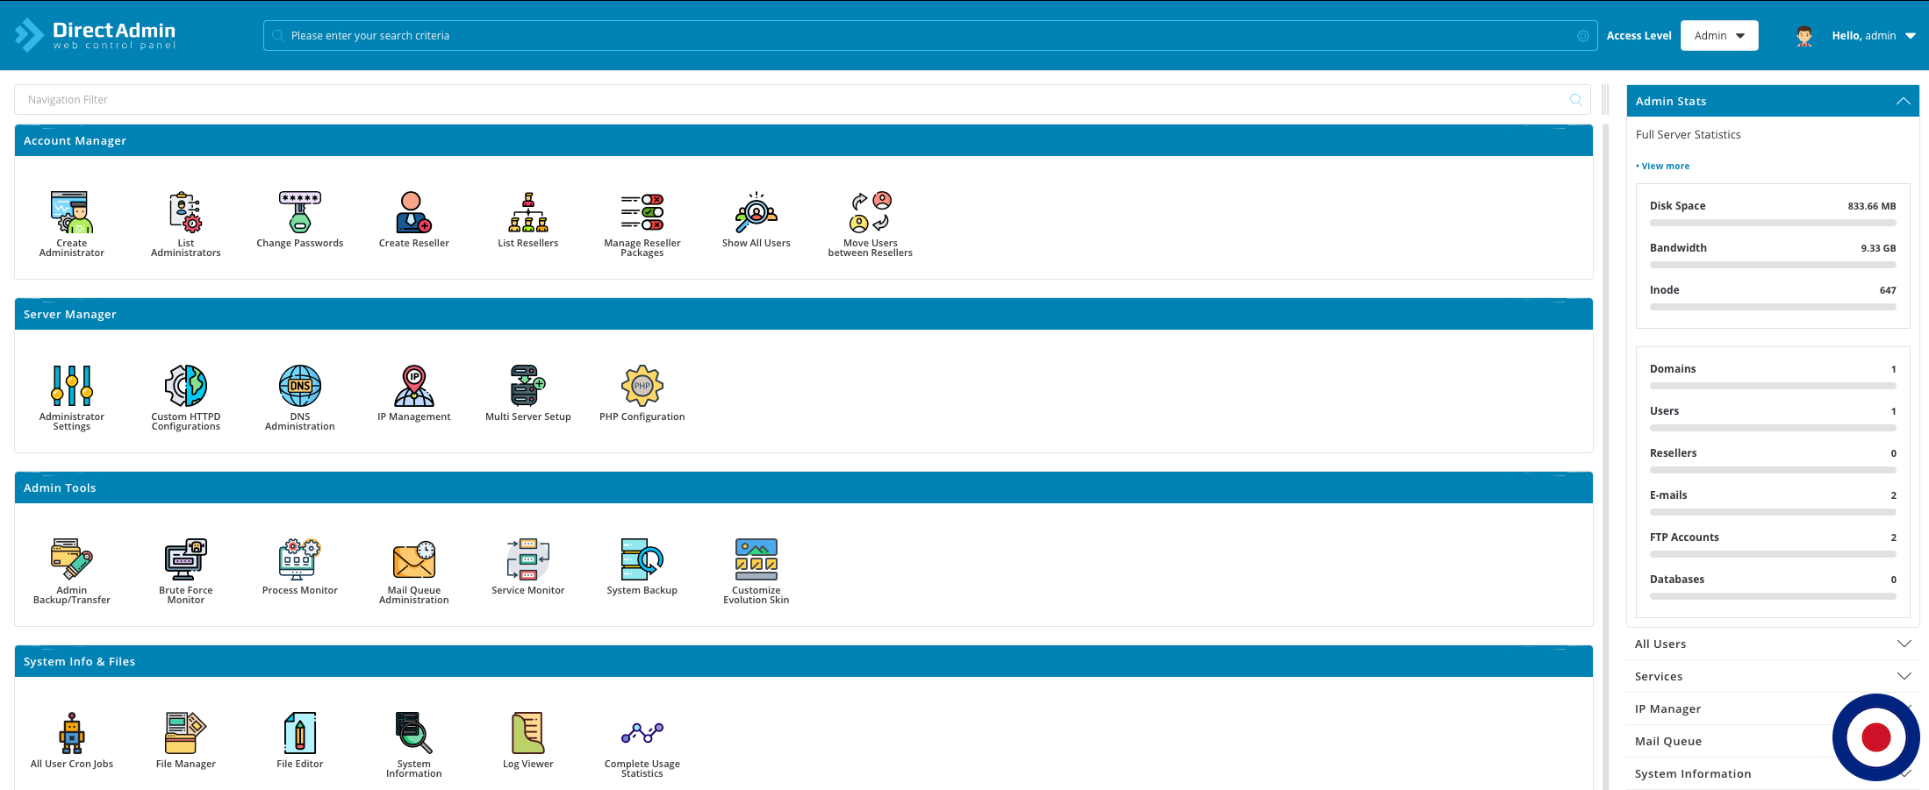Click the Navigation Filter field
The height and width of the screenshot is (790, 1929).
click(x=790, y=100)
